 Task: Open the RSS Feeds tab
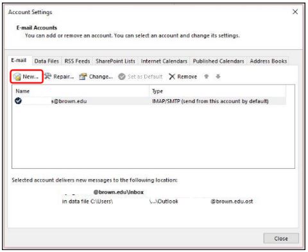pyautogui.click(x=77, y=61)
